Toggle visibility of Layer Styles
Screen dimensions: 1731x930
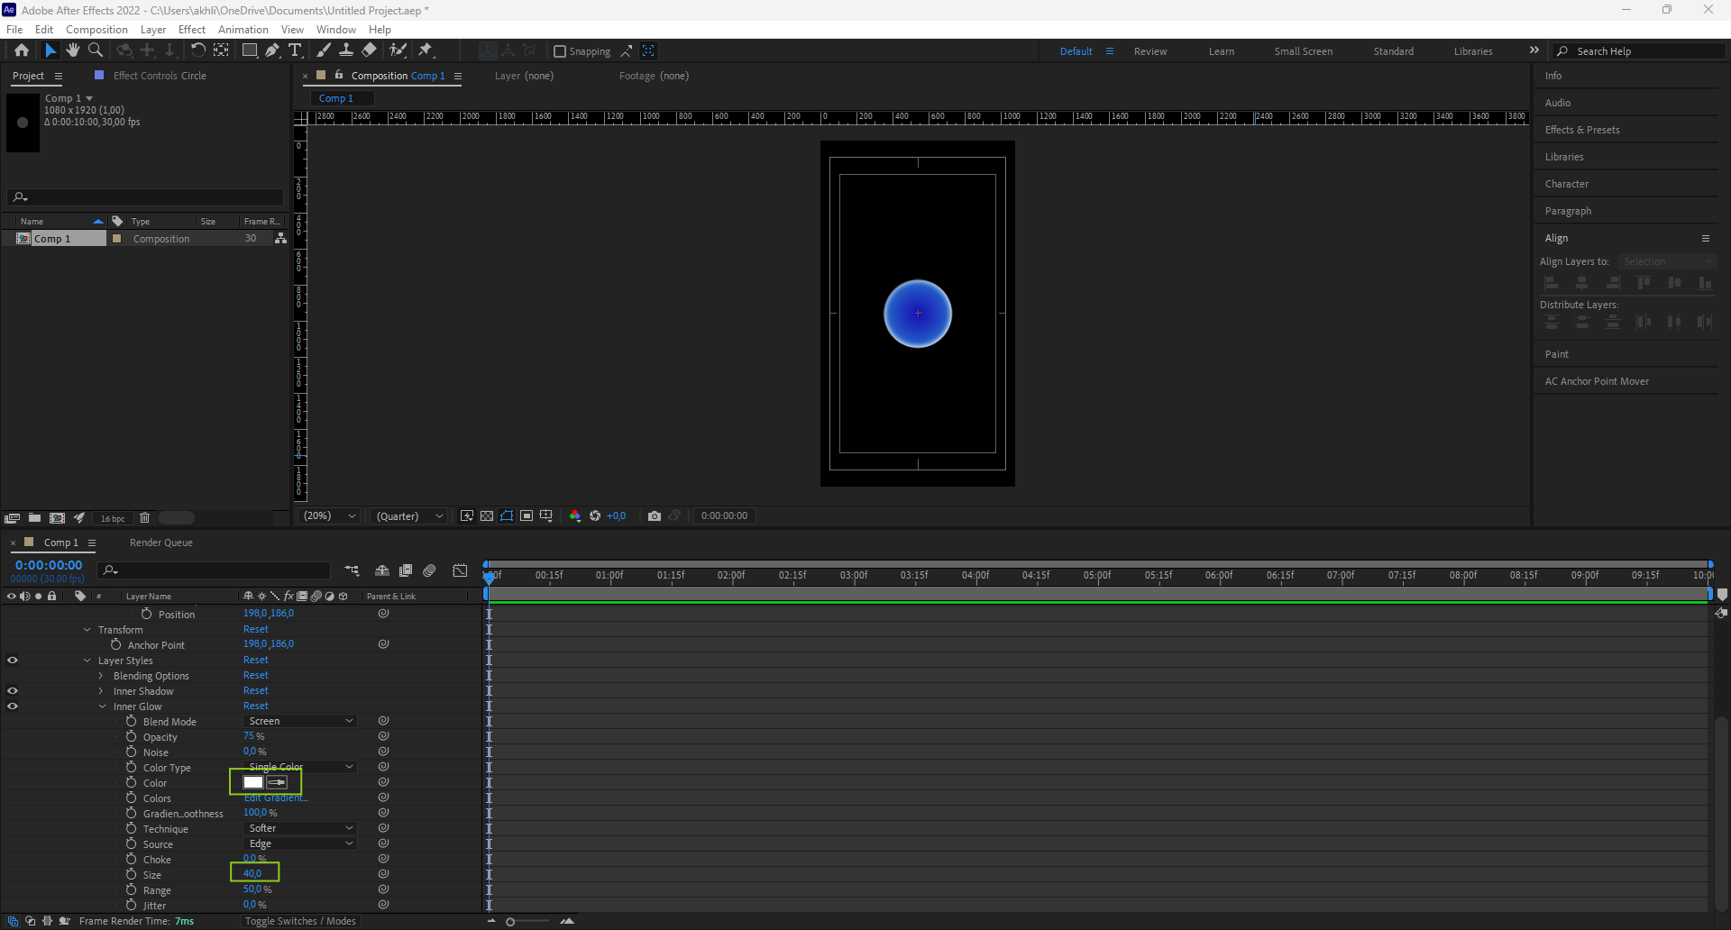coord(13,661)
